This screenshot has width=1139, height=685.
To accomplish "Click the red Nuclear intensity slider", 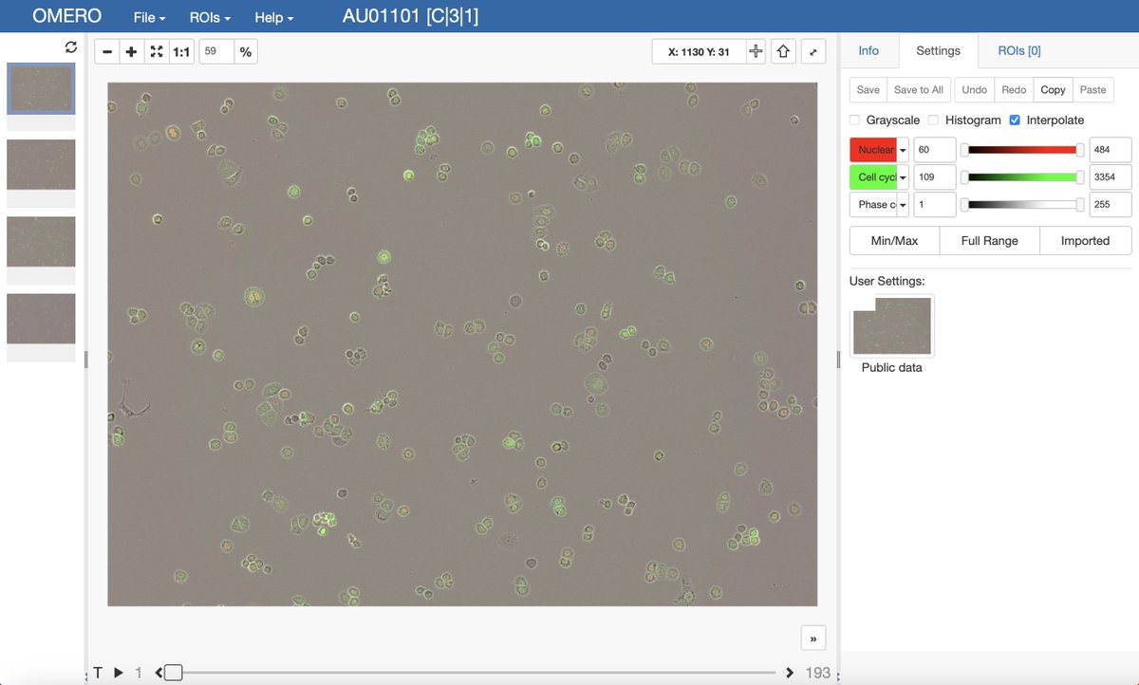I will 1022,150.
